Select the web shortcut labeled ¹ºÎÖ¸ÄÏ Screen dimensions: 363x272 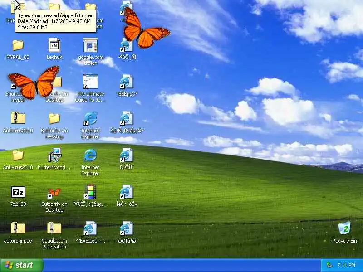pyautogui.click(x=127, y=45)
